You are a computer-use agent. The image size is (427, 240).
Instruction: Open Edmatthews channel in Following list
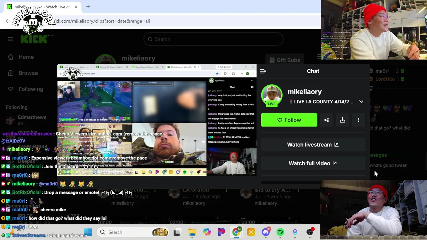[27, 120]
